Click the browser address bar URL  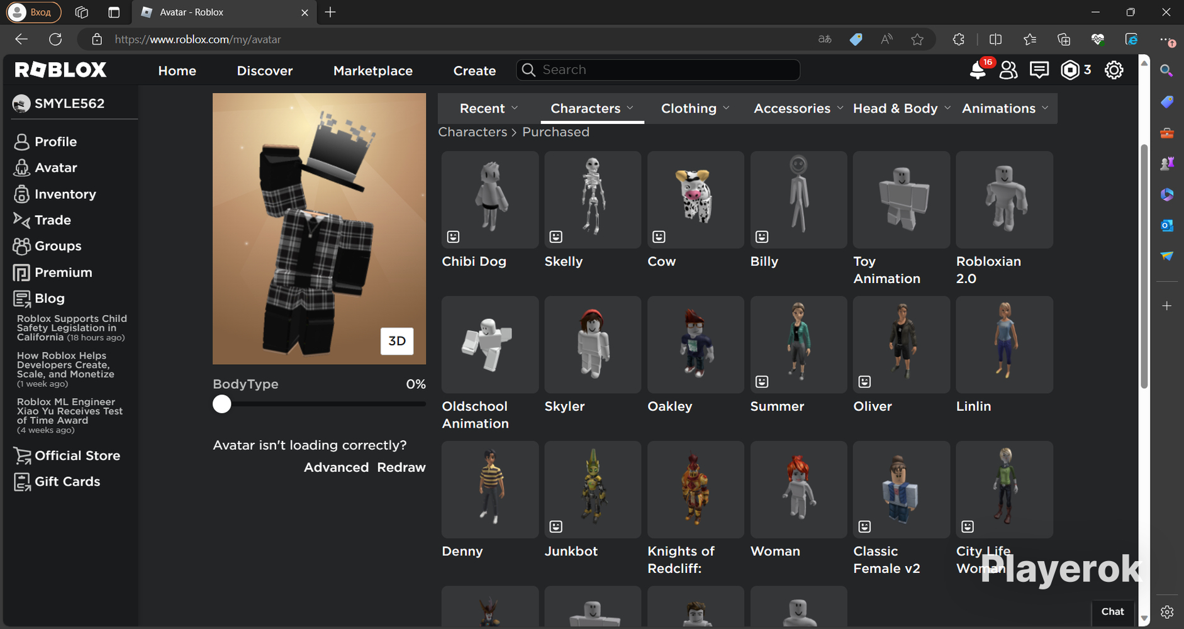coord(198,40)
